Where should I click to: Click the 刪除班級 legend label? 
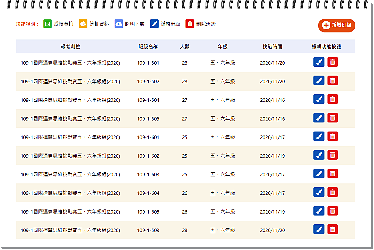[206, 24]
